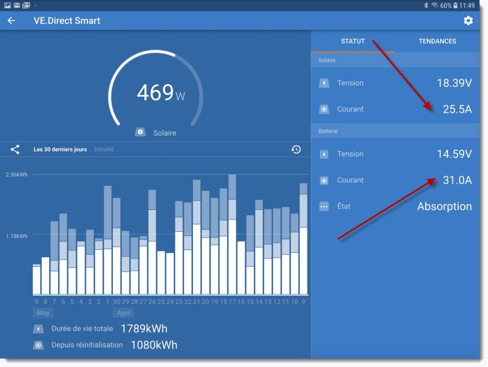Click the VE.Direct Smart title
The height and width of the screenshot is (367, 488).
[67, 21]
